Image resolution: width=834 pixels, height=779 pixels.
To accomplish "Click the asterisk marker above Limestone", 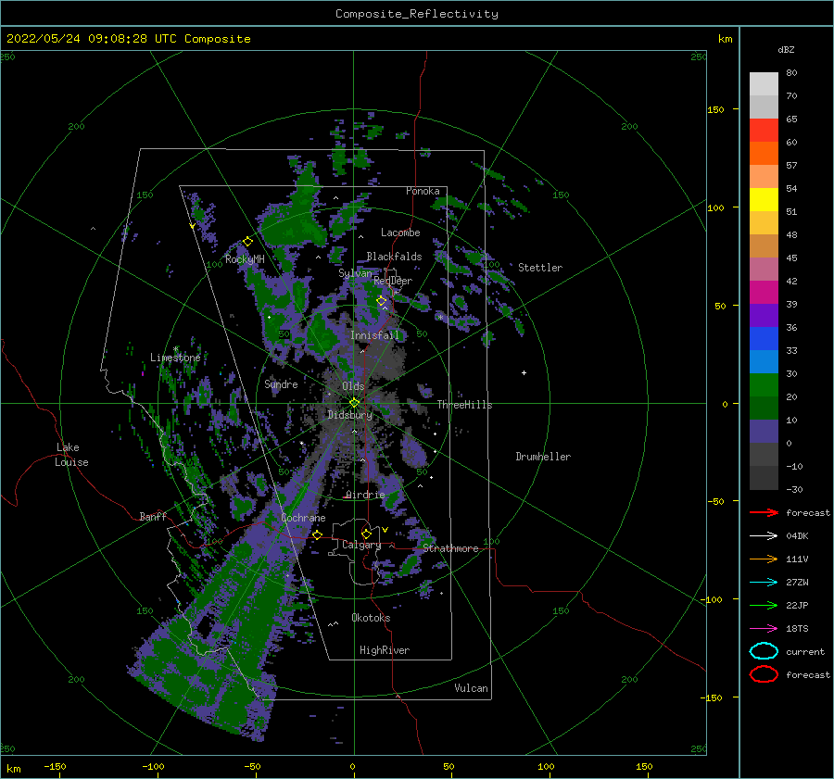I will pyautogui.click(x=175, y=349).
